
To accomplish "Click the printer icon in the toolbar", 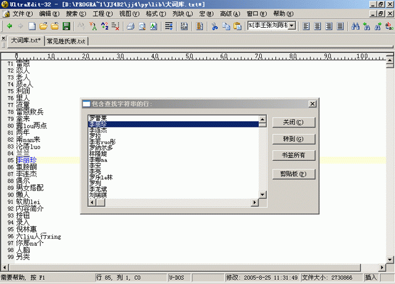I will pos(131,26).
